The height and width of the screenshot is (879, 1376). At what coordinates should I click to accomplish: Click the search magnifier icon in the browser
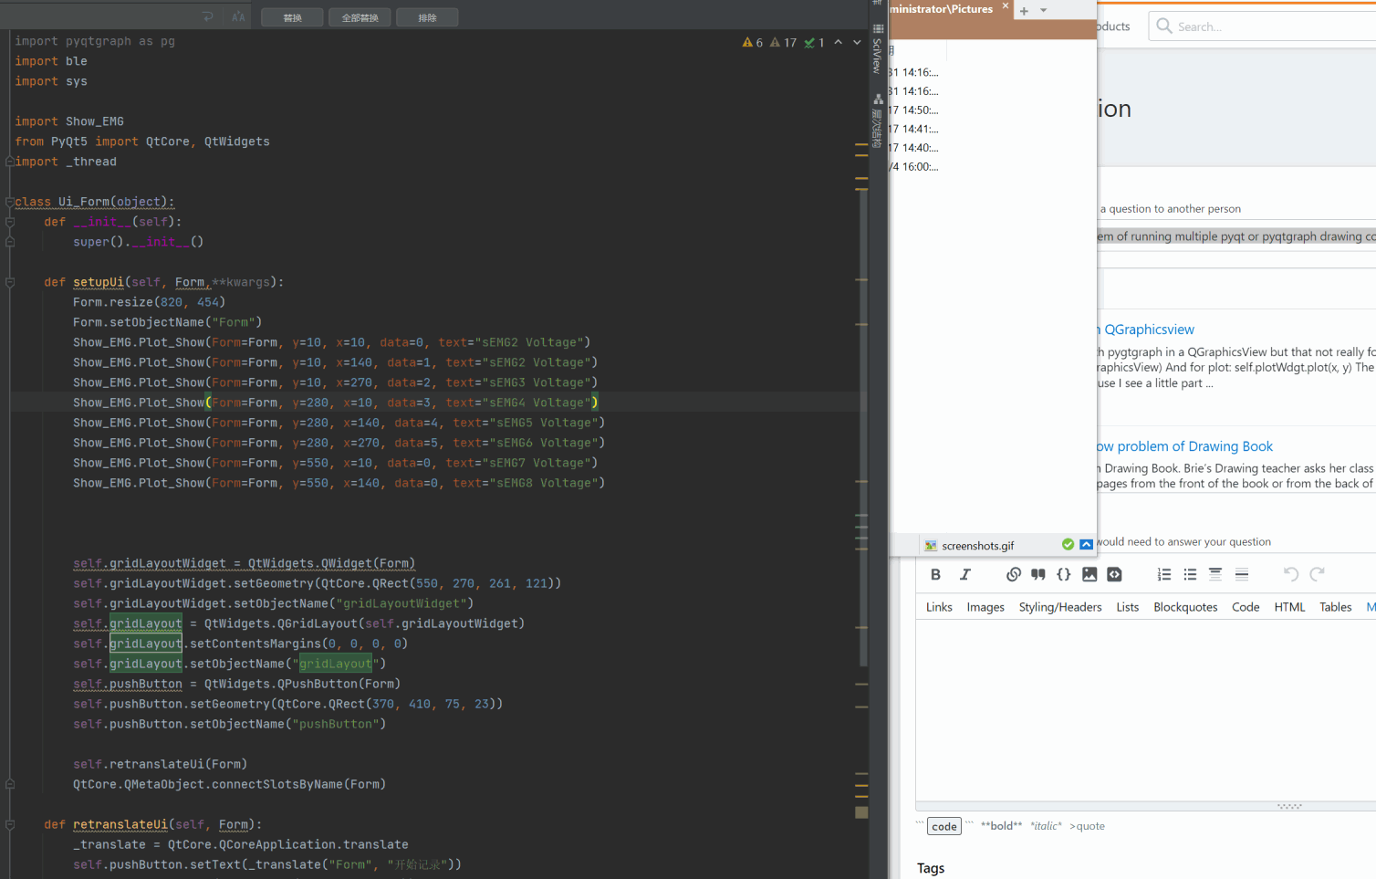1163,26
